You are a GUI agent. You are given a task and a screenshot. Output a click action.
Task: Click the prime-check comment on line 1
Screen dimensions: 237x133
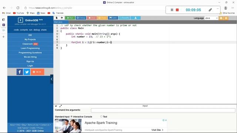pos(99,25)
